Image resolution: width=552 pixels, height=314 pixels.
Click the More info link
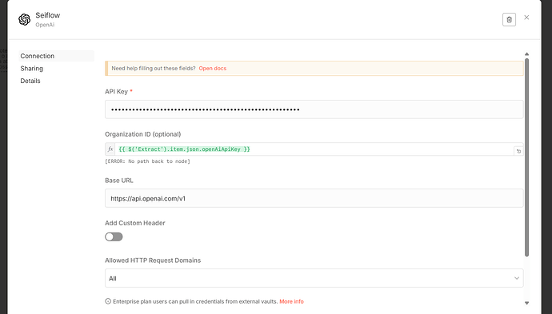pyautogui.click(x=291, y=301)
